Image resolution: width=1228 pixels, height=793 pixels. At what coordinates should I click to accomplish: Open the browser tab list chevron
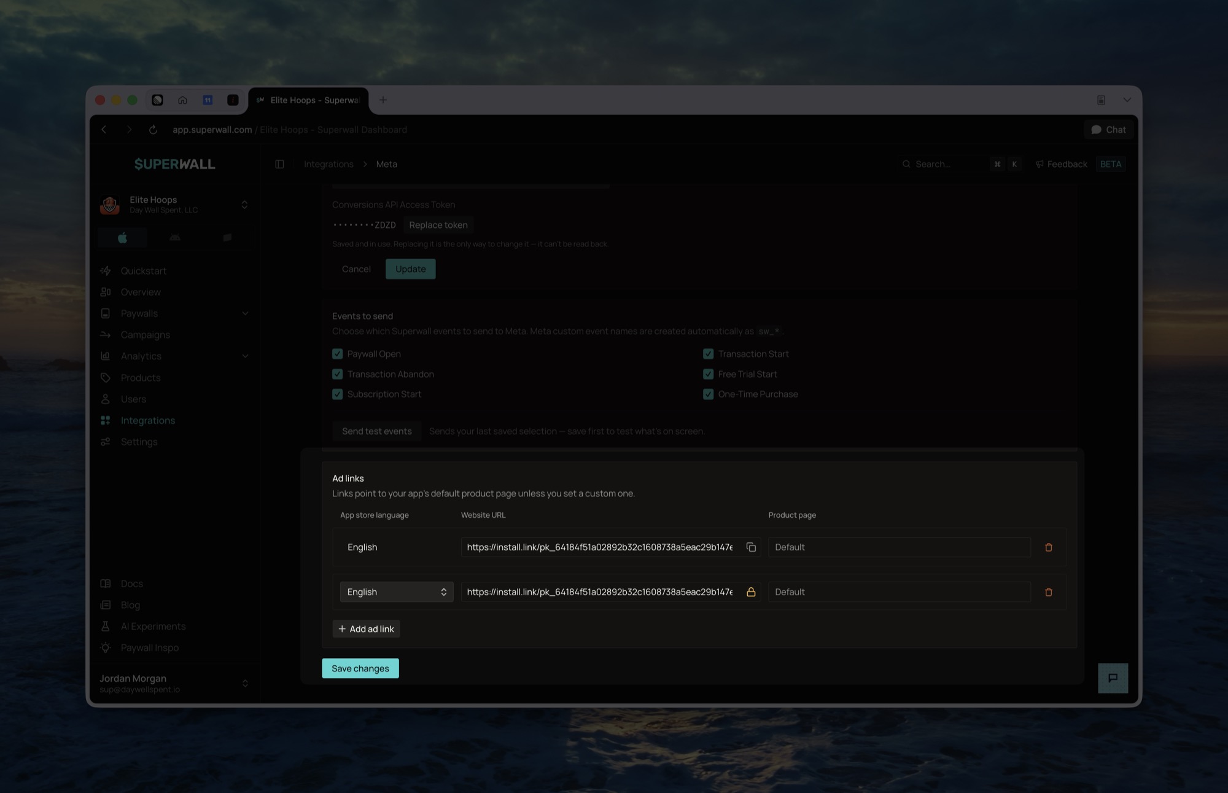1127,100
